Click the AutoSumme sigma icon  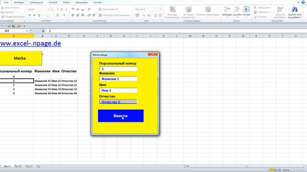click(x=255, y=8)
